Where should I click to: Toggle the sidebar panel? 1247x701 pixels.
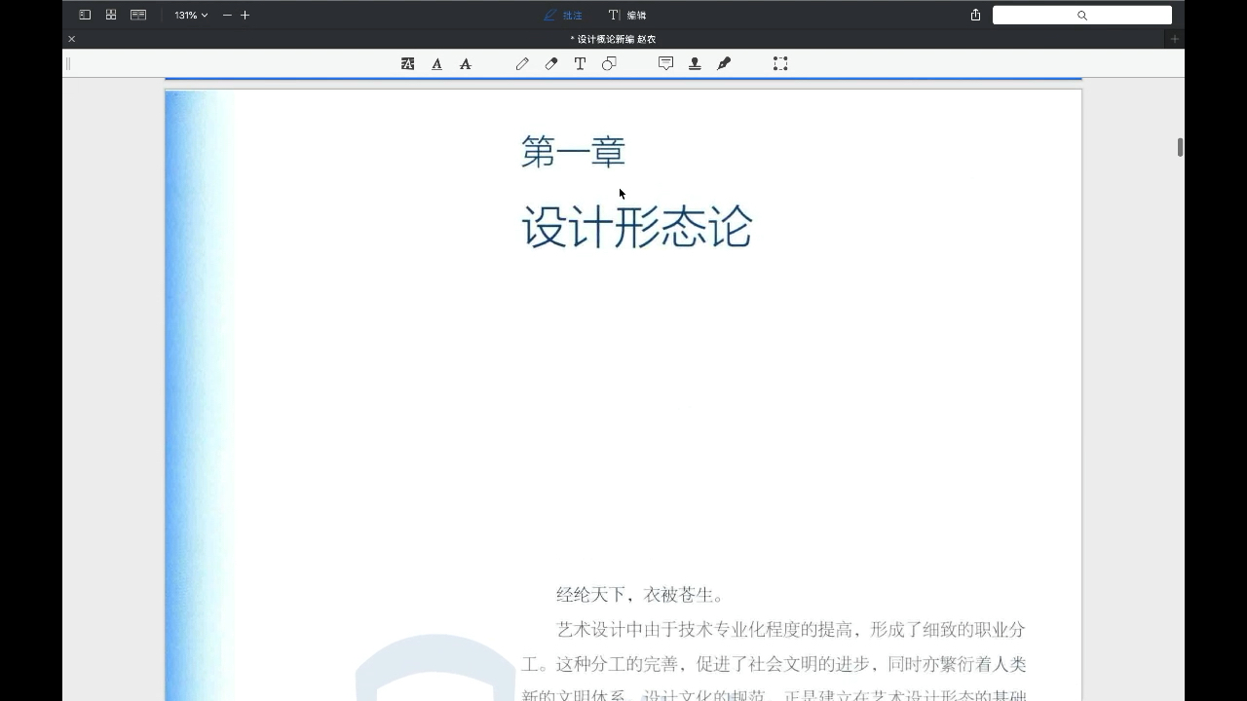pos(85,15)
